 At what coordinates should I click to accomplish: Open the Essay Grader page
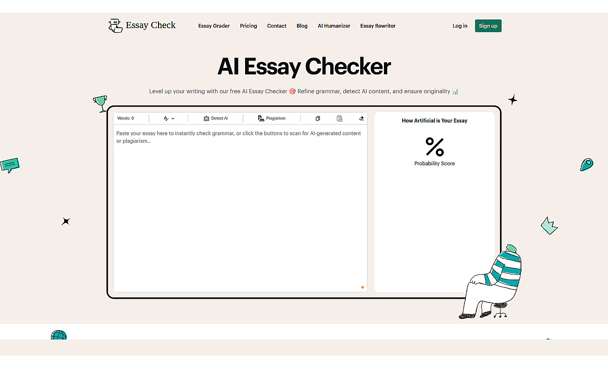(214, 26)
